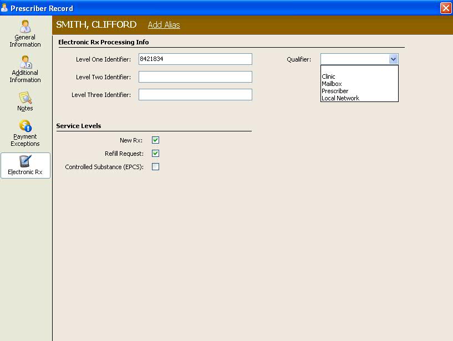Open the Notes section icon
Image resolution: width=453 pixels, height=341 pixels.
pos(25,98)
